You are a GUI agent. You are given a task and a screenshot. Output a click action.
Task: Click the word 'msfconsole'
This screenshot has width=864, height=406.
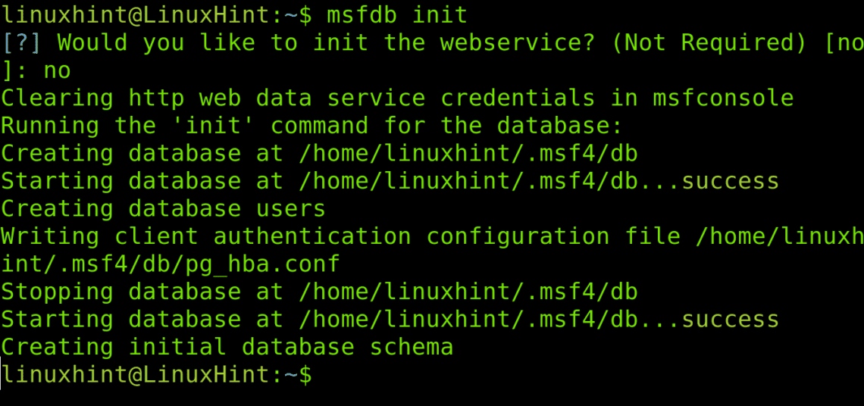(x=724, y=98)
